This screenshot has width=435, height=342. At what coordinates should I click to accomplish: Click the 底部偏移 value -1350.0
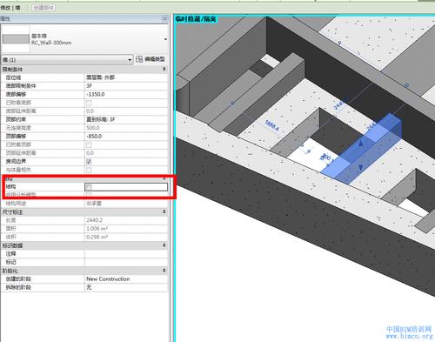point(126,94)
